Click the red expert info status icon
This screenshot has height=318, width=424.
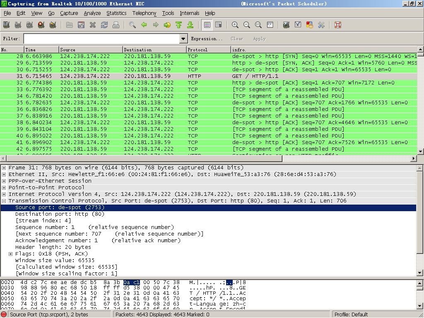(4, 315)
